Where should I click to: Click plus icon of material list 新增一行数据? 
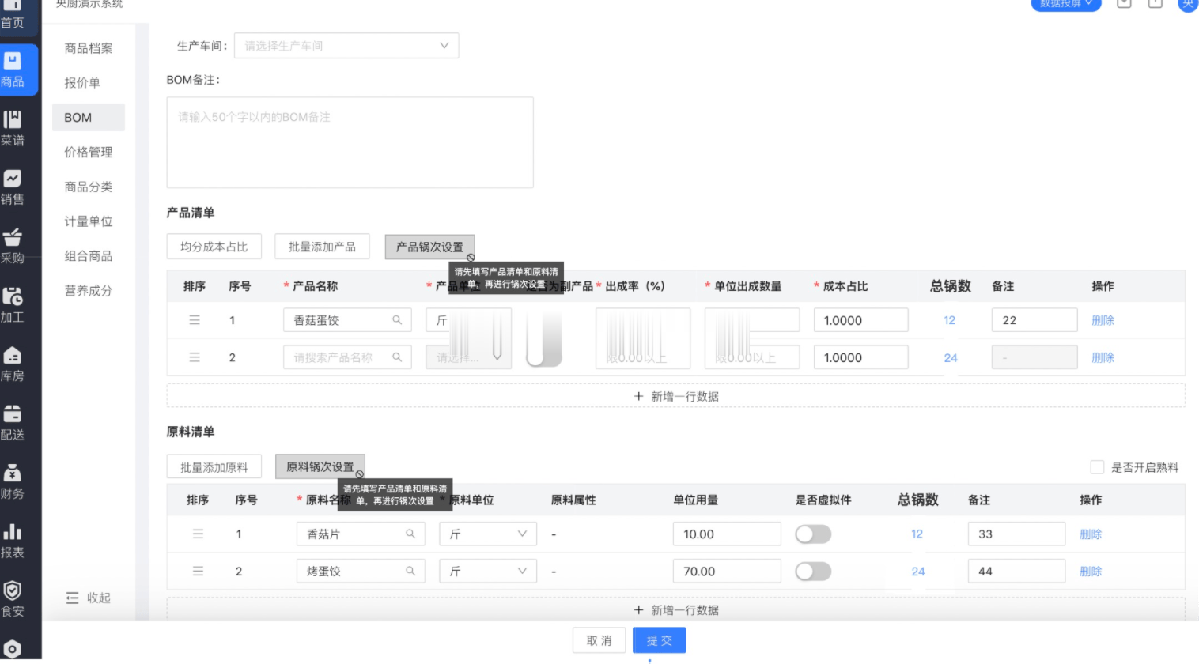(x=639, y=610)
